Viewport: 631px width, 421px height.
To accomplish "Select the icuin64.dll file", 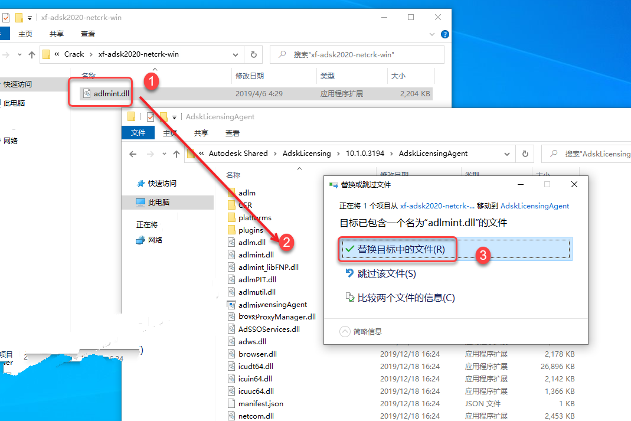I will tap(255, 379).
